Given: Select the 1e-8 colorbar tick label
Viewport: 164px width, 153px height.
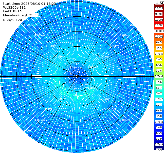Looking at the screenshot, I should (159, 127).
